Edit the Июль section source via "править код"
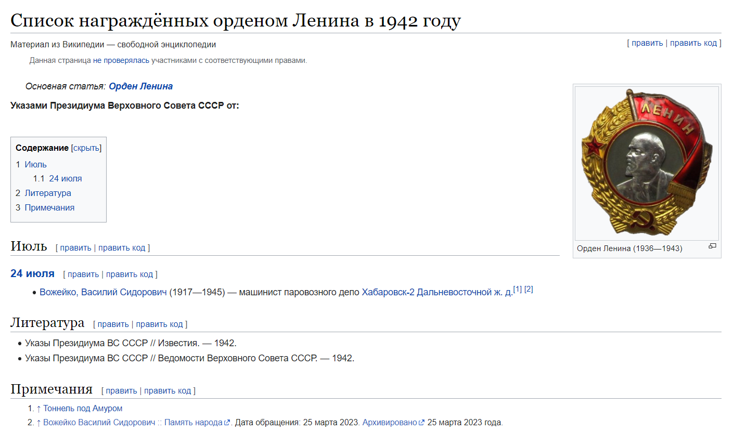The image size is (734, 432). 122,248
